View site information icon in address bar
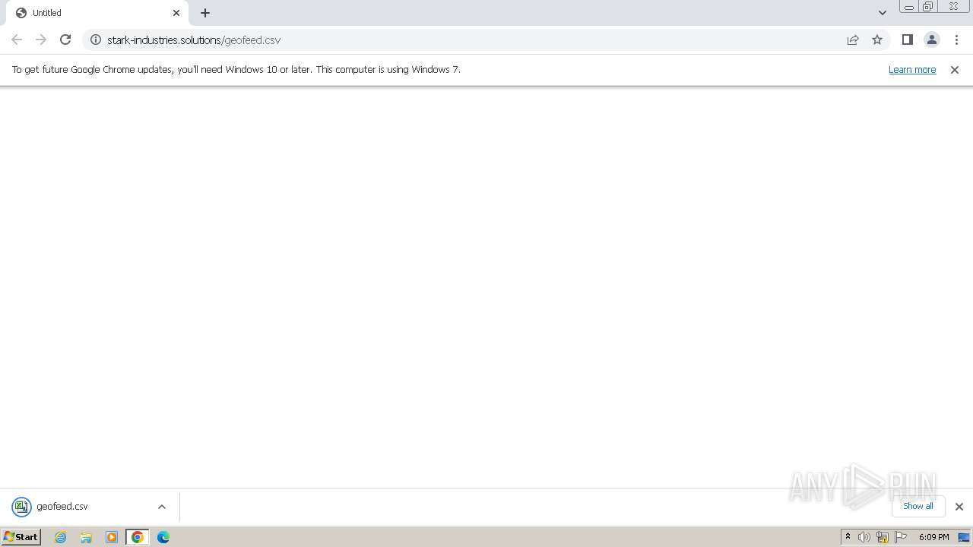The image size is (973, 547). tap(96, 40)
